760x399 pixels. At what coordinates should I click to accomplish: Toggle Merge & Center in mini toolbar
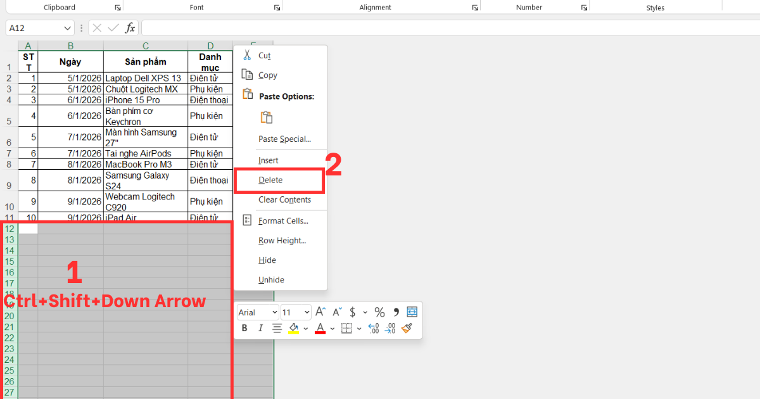[x=412, y=312]
